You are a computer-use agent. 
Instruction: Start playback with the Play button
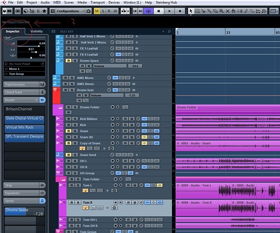(x=169, y=11)
